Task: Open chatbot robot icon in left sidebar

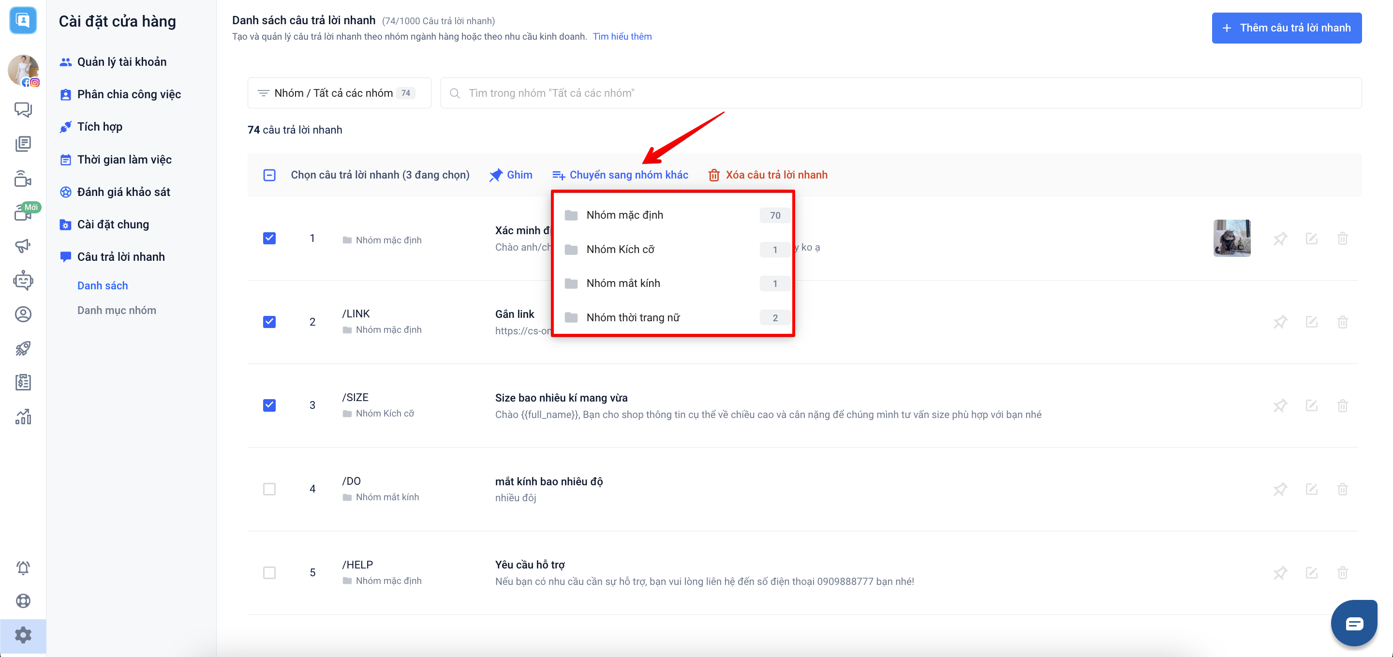Action: point(23,280)
